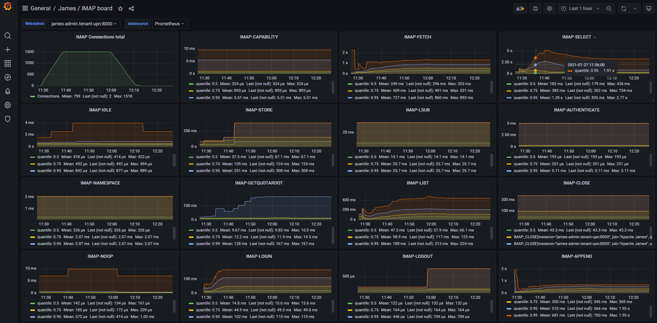The image size is (657, 323).
Task: Click the IMAP-LOGOUT panel title
Action: 418,256
